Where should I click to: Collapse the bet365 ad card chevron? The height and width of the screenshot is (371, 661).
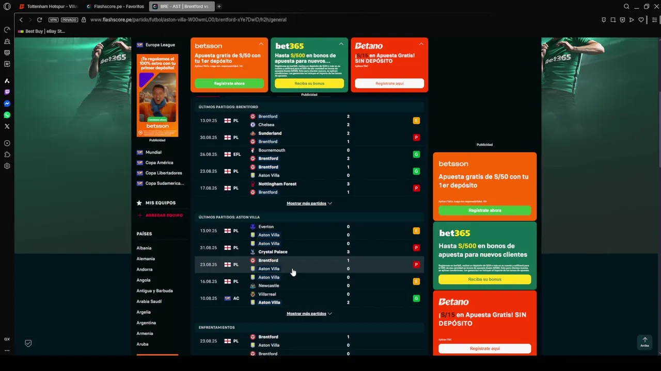click(341, 44)
